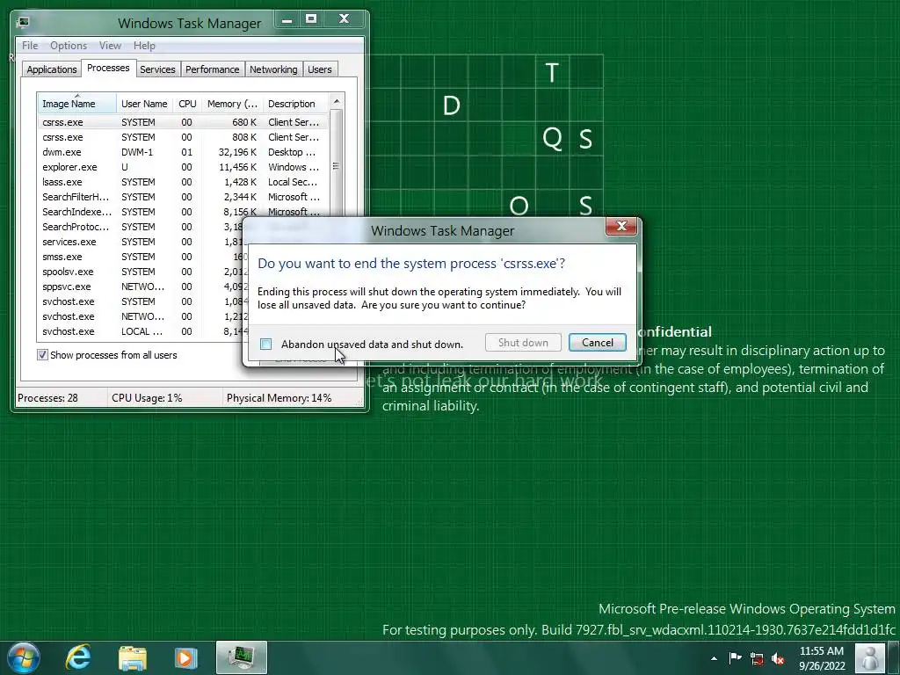Click the Cancel button in dialog

598,343
